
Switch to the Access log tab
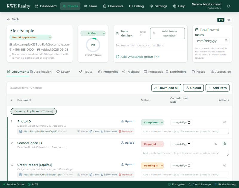[221, 72]
